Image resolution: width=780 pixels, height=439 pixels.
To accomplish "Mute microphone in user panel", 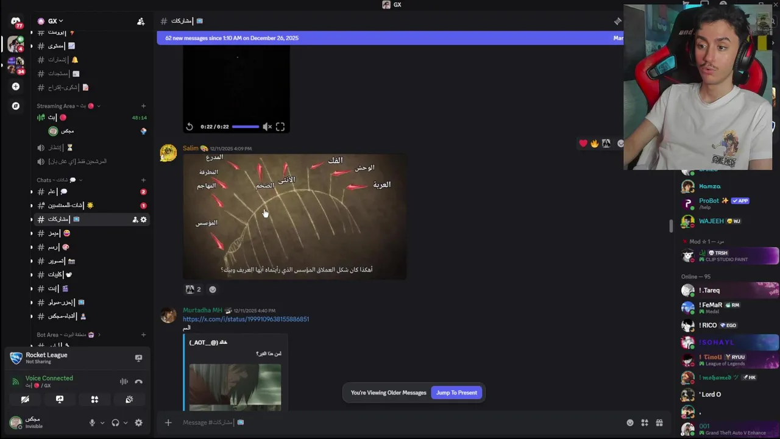I will 93,423.
